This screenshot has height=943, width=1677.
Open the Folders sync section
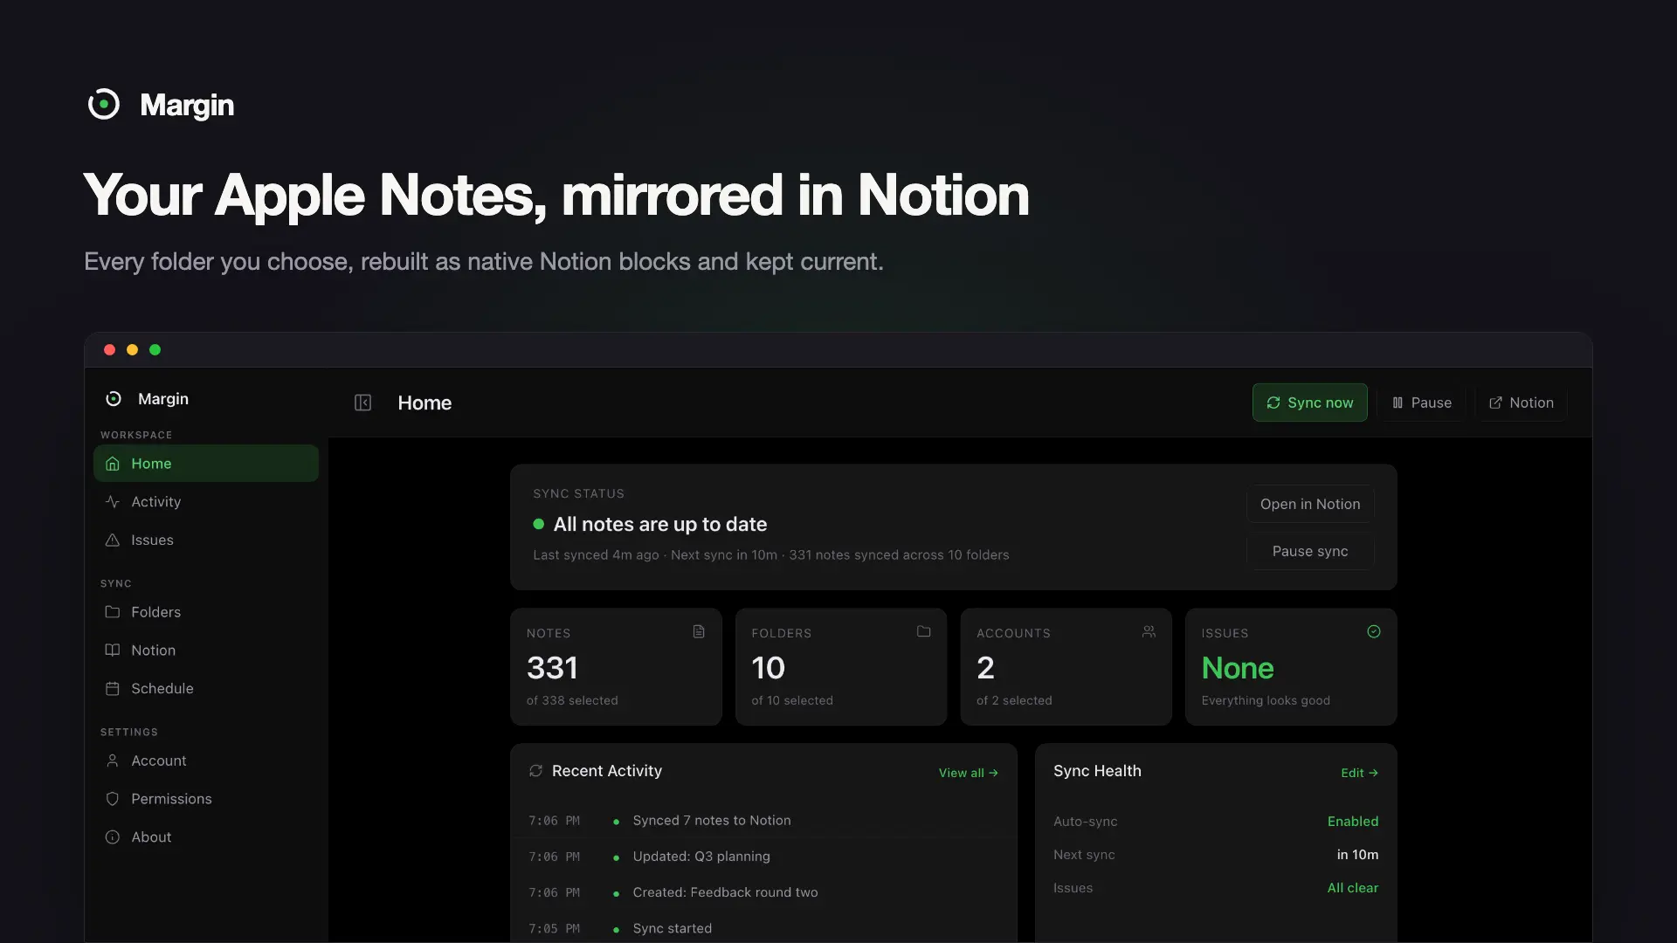[206, 612]
